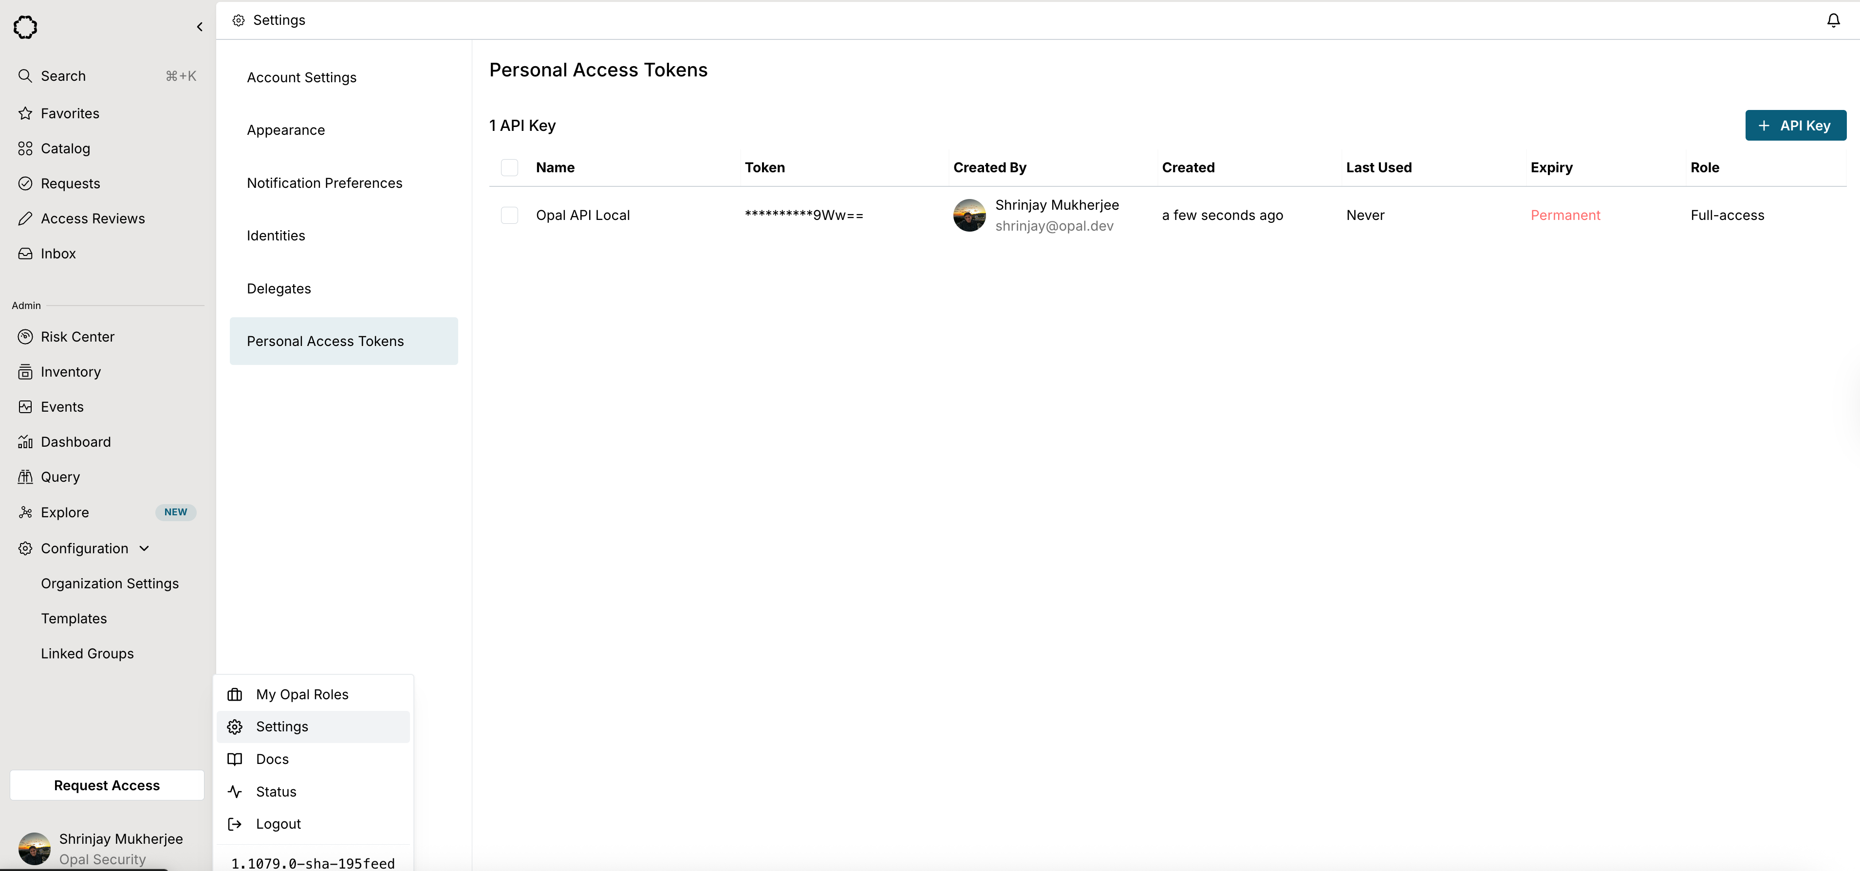Viewport: 1860px width, 871px height.
Task: Click the add API Key button
Action: (1795, 126)
